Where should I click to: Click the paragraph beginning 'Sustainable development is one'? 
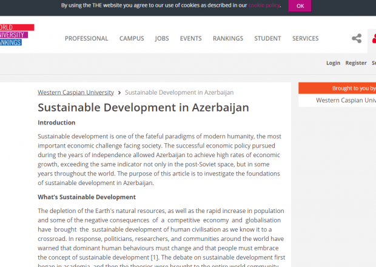159,160
